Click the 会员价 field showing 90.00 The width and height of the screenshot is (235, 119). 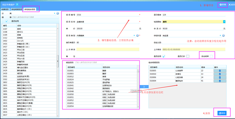coord(193,29)
